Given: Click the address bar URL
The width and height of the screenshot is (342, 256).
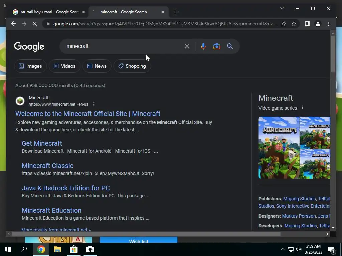Looking at the screenshot, I should (x=164, y=24).
